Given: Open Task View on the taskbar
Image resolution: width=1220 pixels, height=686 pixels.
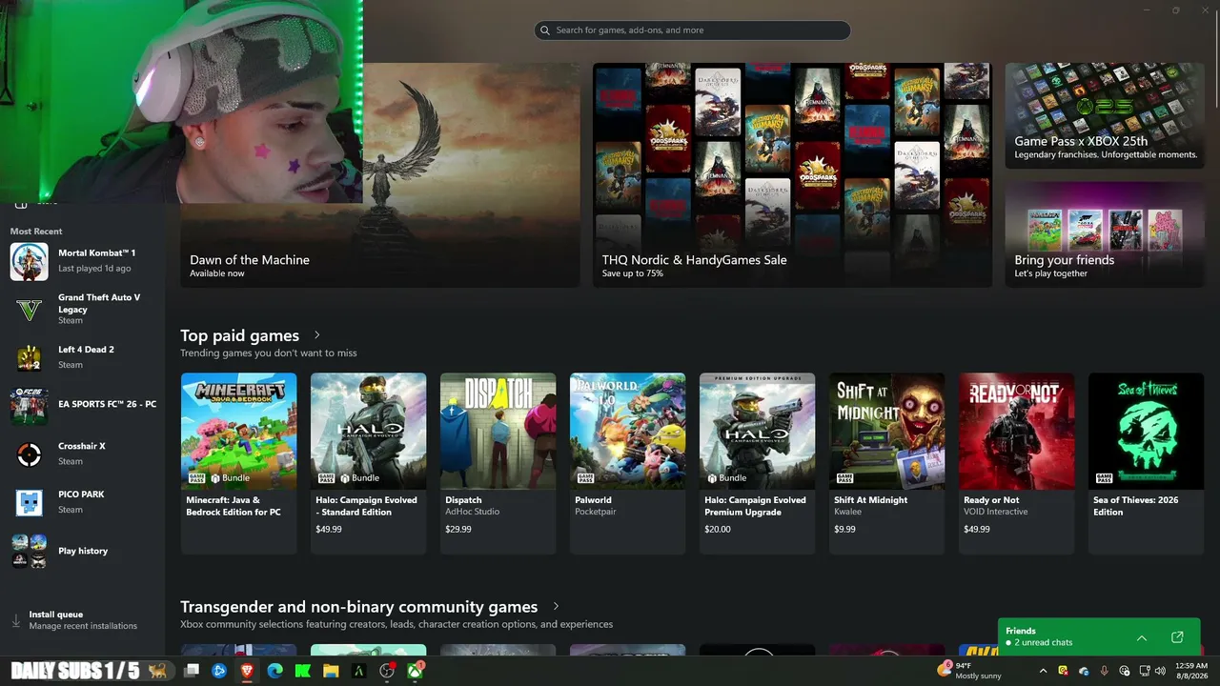Looking at the screenshot, I should (192, 671).
